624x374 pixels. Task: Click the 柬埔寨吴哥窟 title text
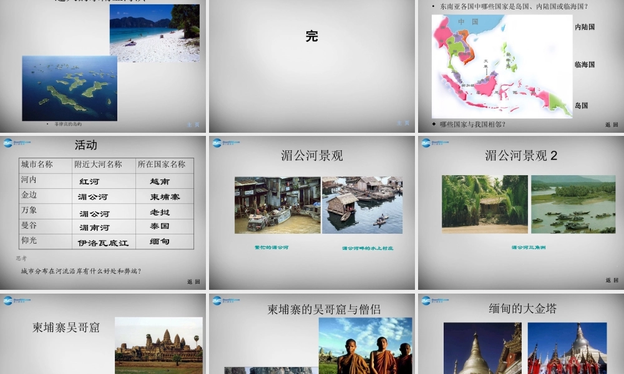pyautogui.click(x=66, y=327)
